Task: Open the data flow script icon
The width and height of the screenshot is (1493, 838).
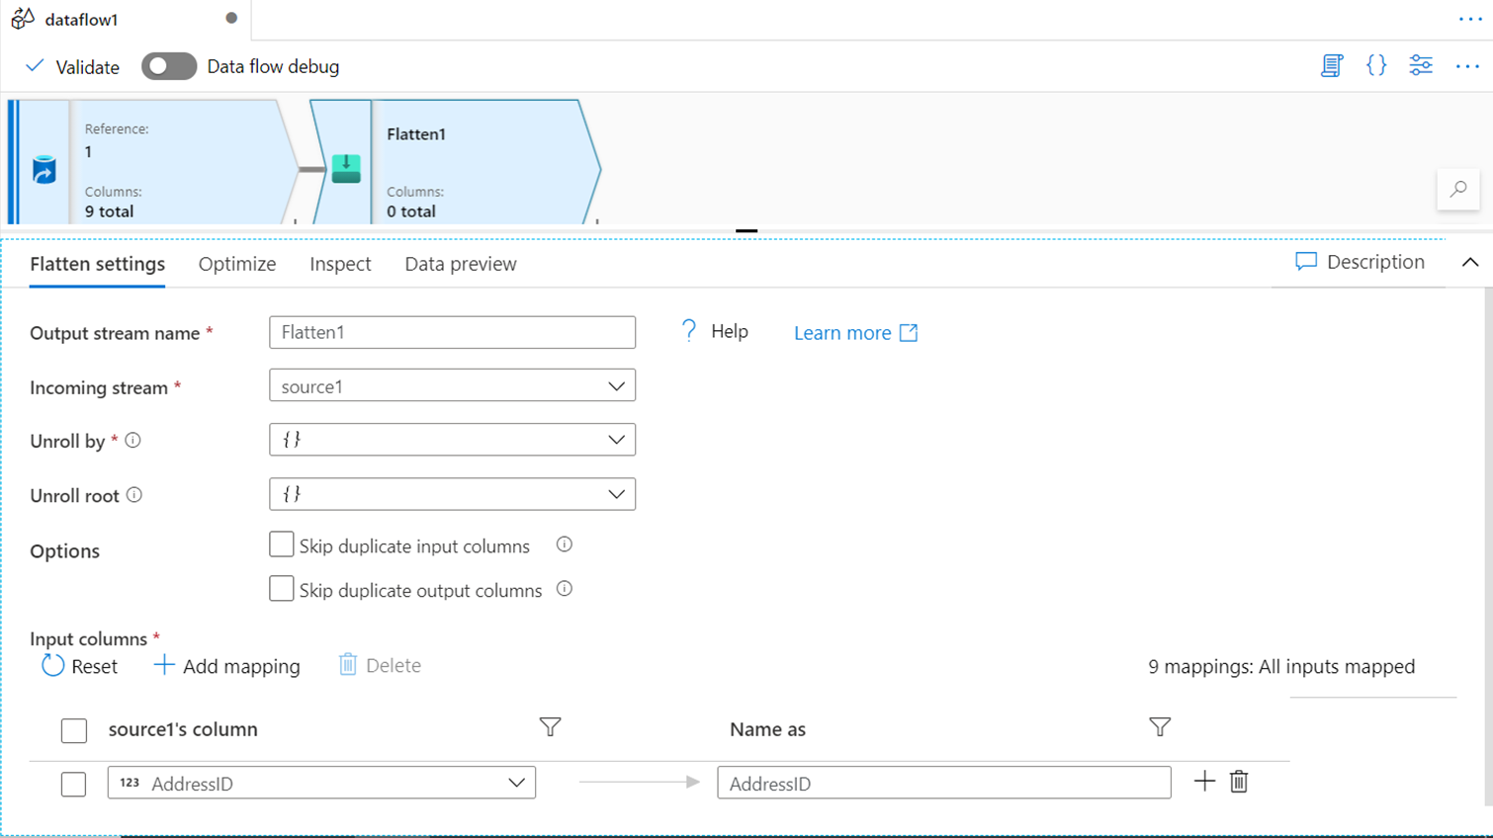Action: [1332, 66]
